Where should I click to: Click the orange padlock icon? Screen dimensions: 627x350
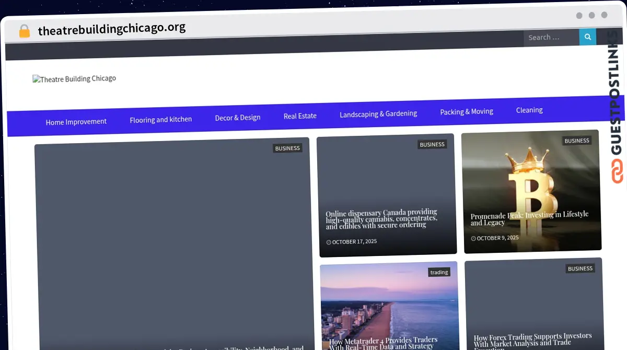click(x=24, y=31)
